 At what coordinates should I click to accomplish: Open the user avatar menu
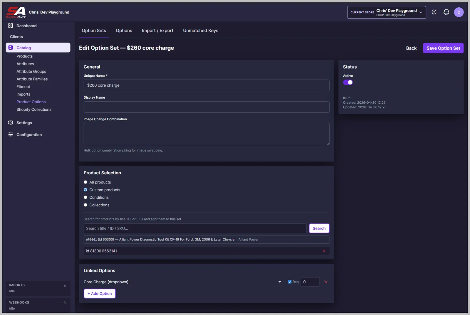pyautogui.click(x=459, y=12)
